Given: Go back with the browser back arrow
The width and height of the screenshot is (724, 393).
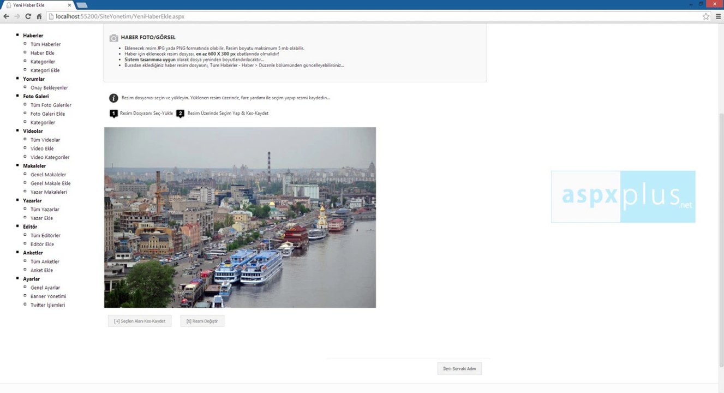Looking at the screenshot, I should point(6,16).
